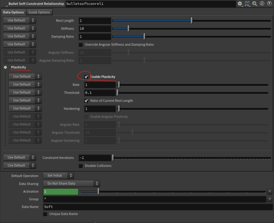Open Use Default dropdown for Rate
Viewport: 274px width, 223px height.
(25, 84)
